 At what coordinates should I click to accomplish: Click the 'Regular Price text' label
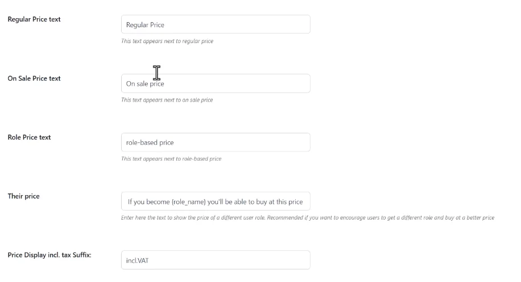tap(34, 19)
